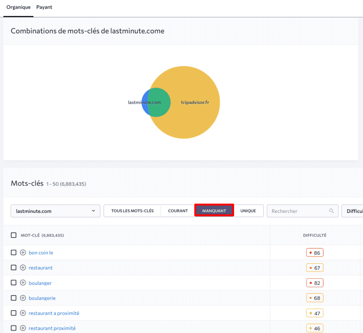The height and width of the screenshot is (333, 363).
Task: Open the Difficulté filter dropdown
Action: [352, 211]
